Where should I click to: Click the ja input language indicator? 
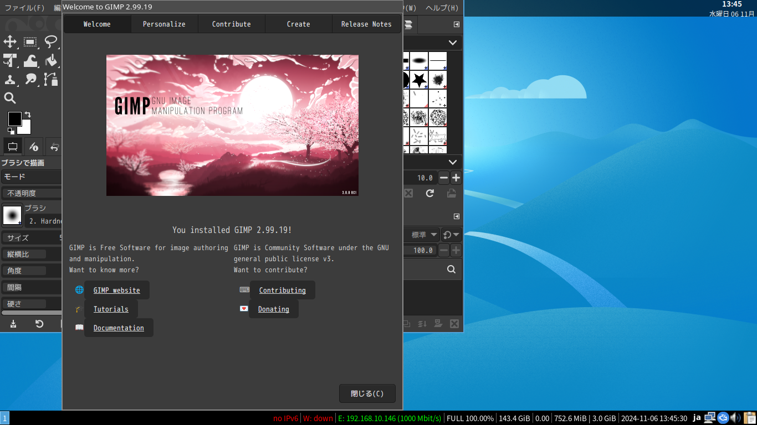[697, 418]
